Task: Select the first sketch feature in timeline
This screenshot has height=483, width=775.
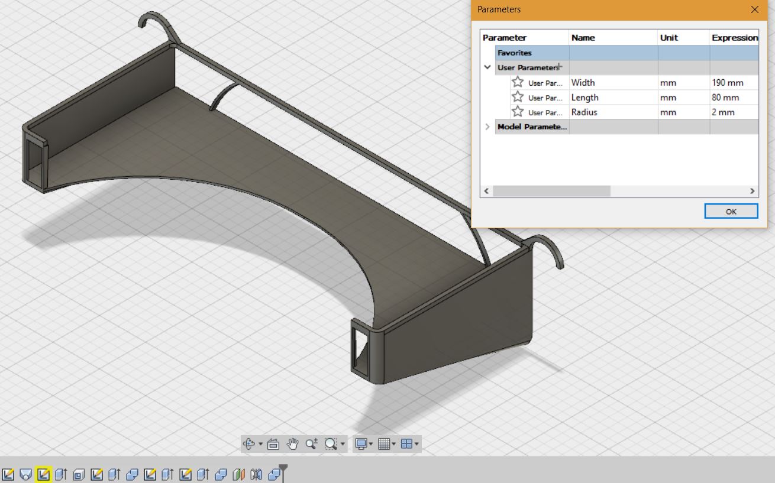Action: [8, 474]
